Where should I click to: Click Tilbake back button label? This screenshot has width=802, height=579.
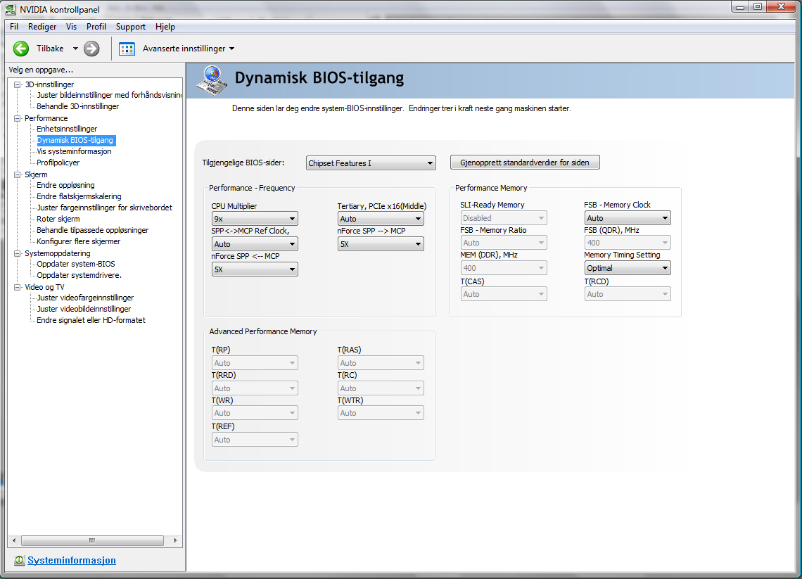click(50, 49)
